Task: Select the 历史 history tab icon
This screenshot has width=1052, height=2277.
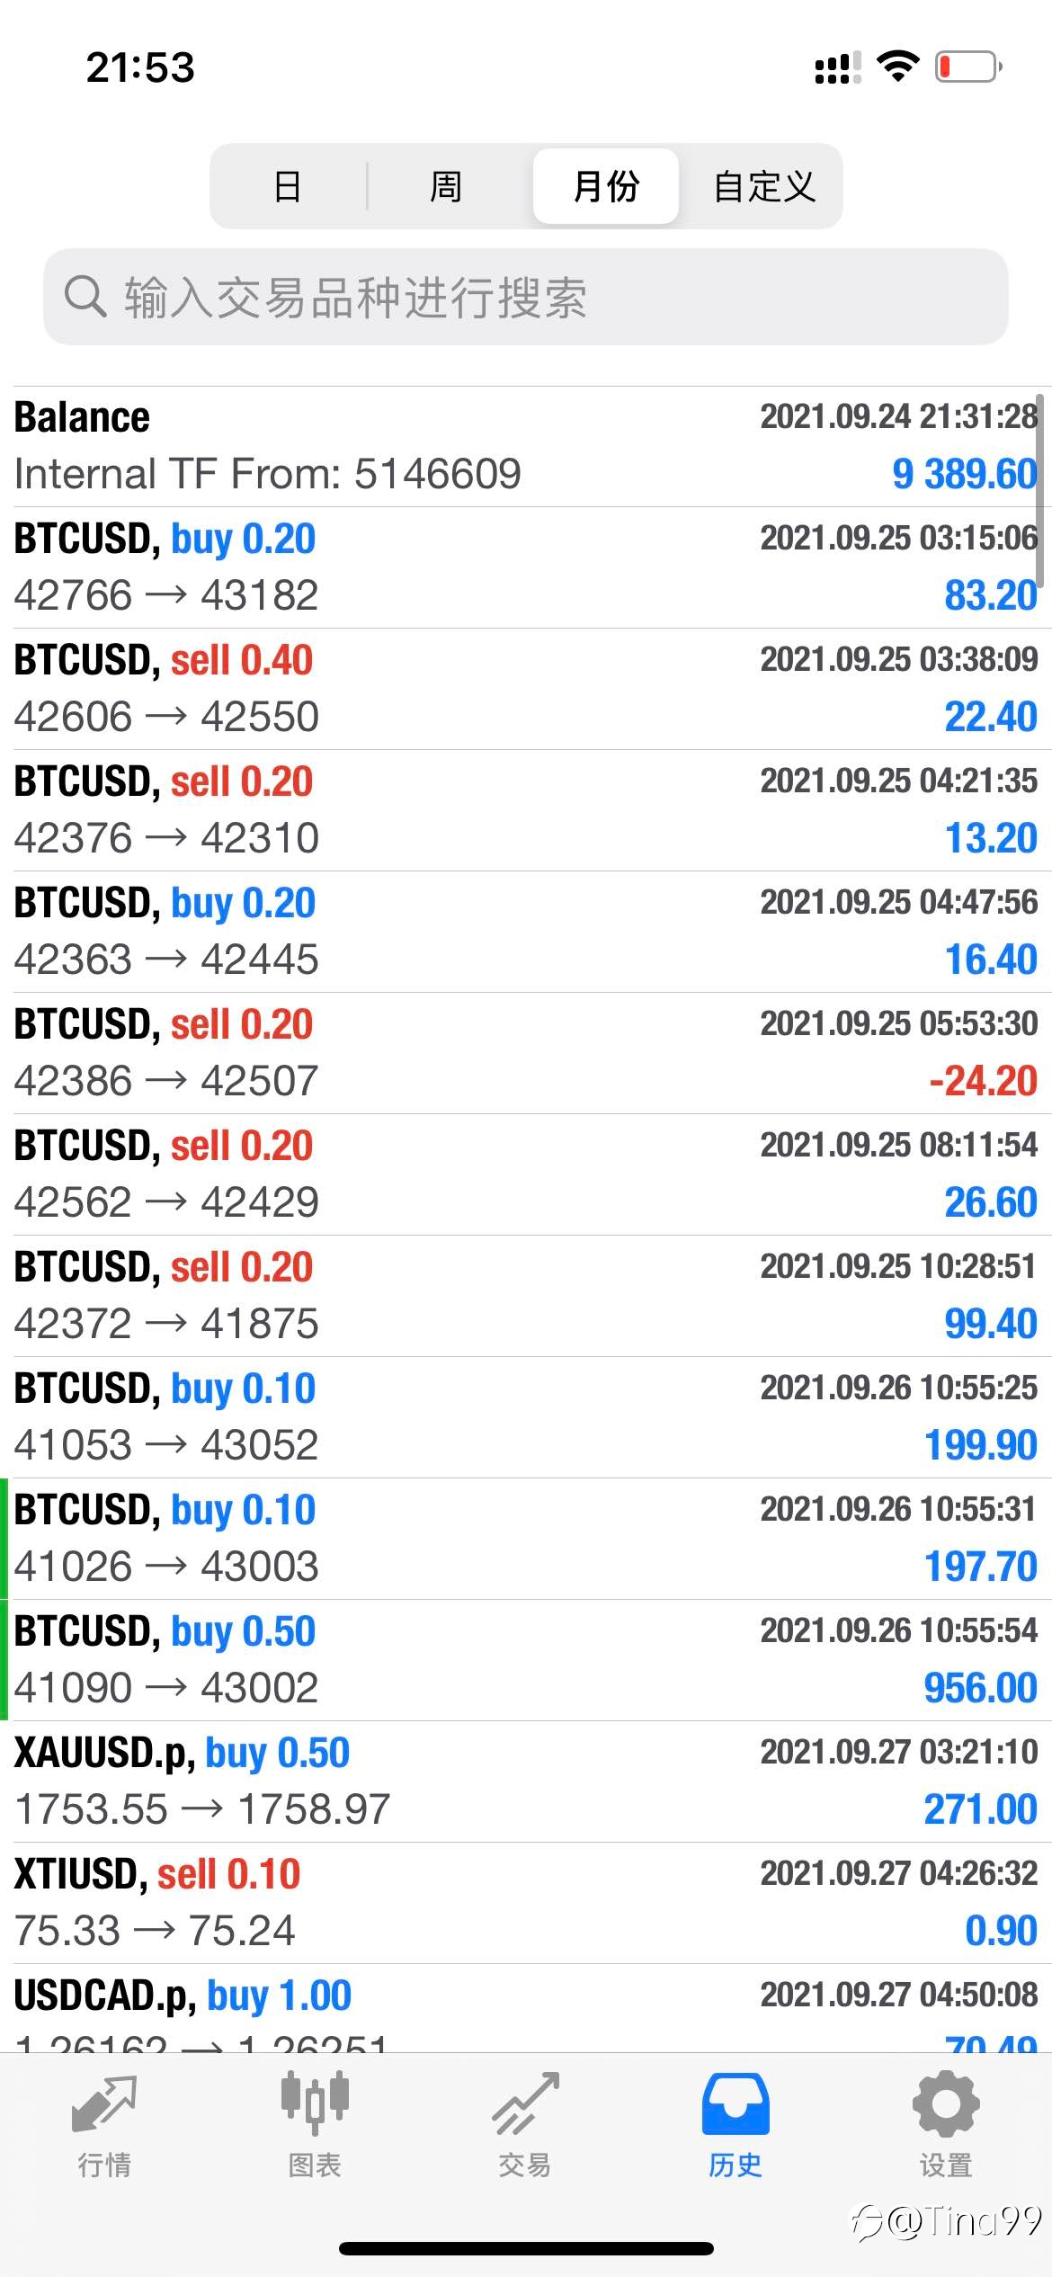Action: 736,2103
